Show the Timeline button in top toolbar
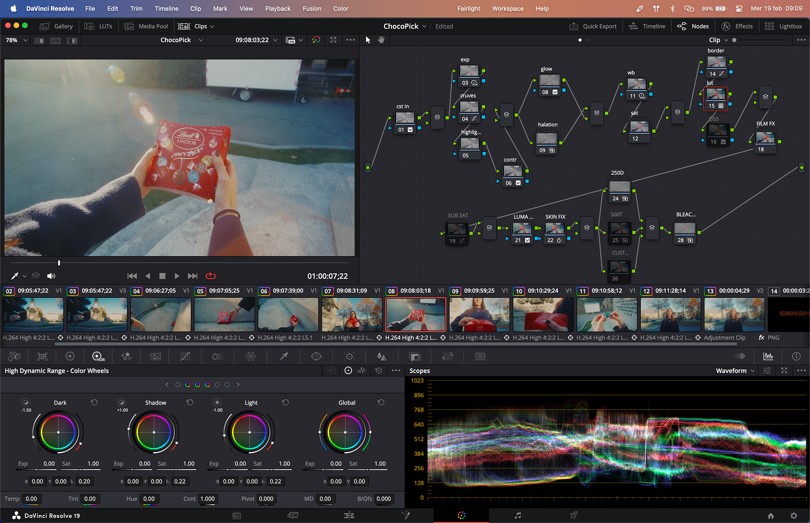This screenshot has height=523, width=810. click(x=647, y=26)
